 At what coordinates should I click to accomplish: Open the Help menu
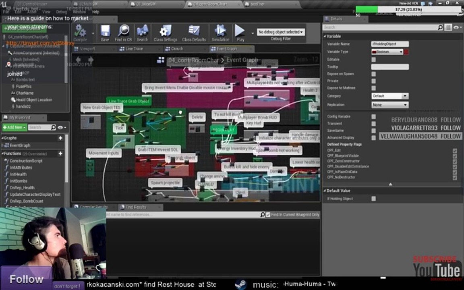(x=95, y=12)
